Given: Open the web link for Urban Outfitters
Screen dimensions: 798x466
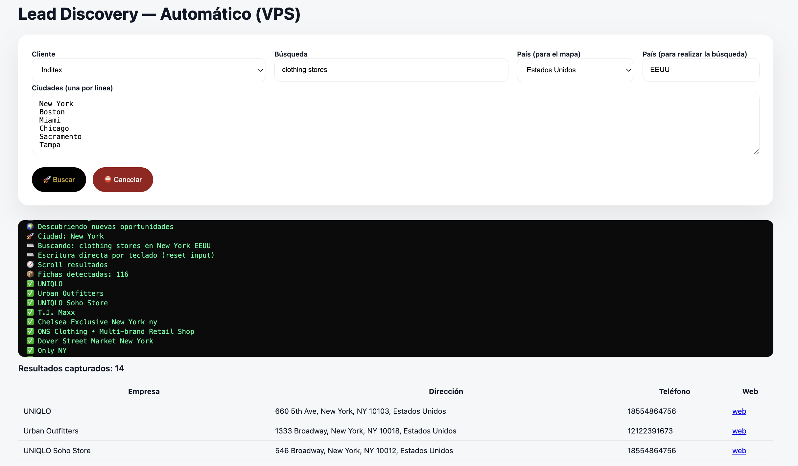Looking at the screenshot, I should (739, 431).
